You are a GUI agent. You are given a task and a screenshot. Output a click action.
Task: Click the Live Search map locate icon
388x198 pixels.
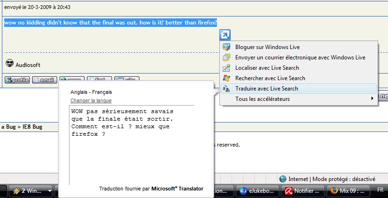coord(226,68)
